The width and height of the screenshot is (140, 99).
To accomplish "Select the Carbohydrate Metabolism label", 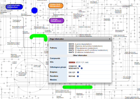I will 14,7.
